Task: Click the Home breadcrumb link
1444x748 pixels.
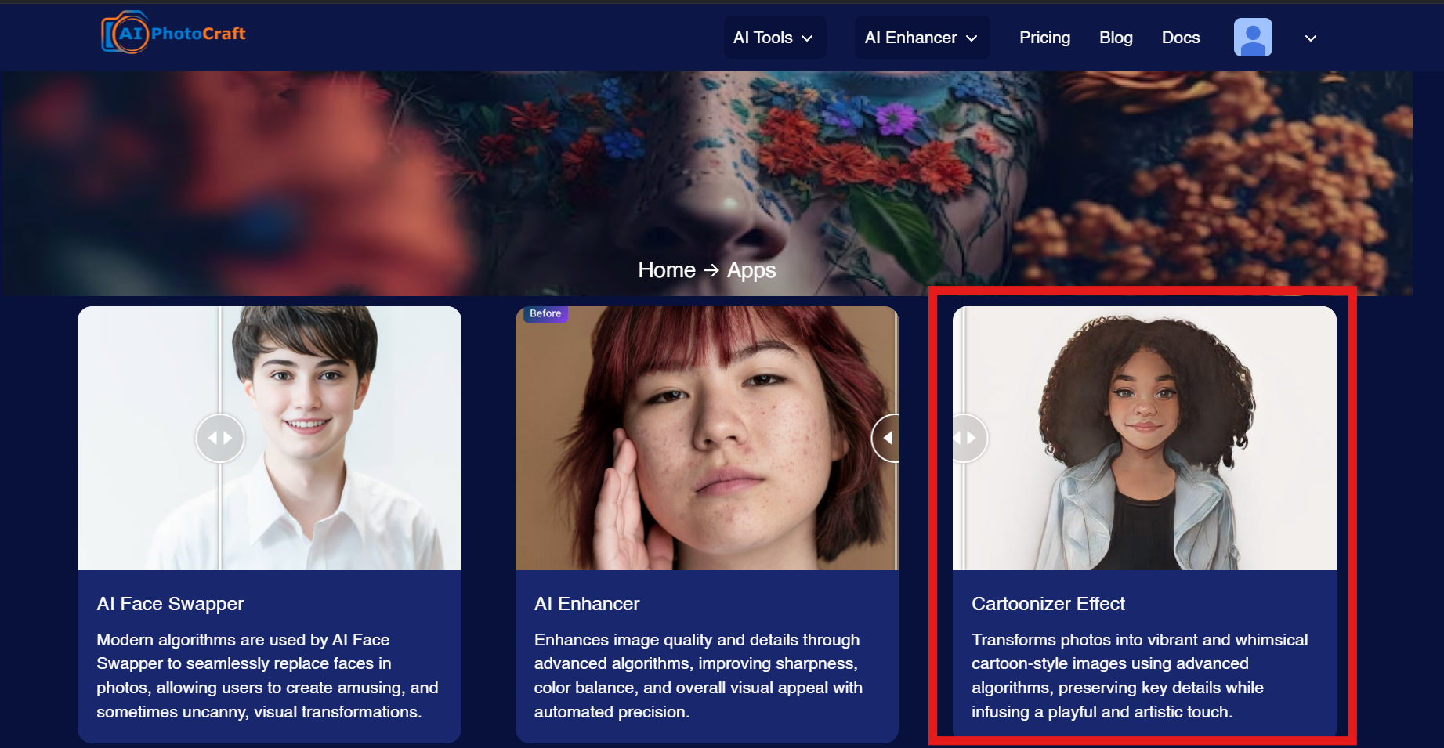Action: click(x=667, y=270)
